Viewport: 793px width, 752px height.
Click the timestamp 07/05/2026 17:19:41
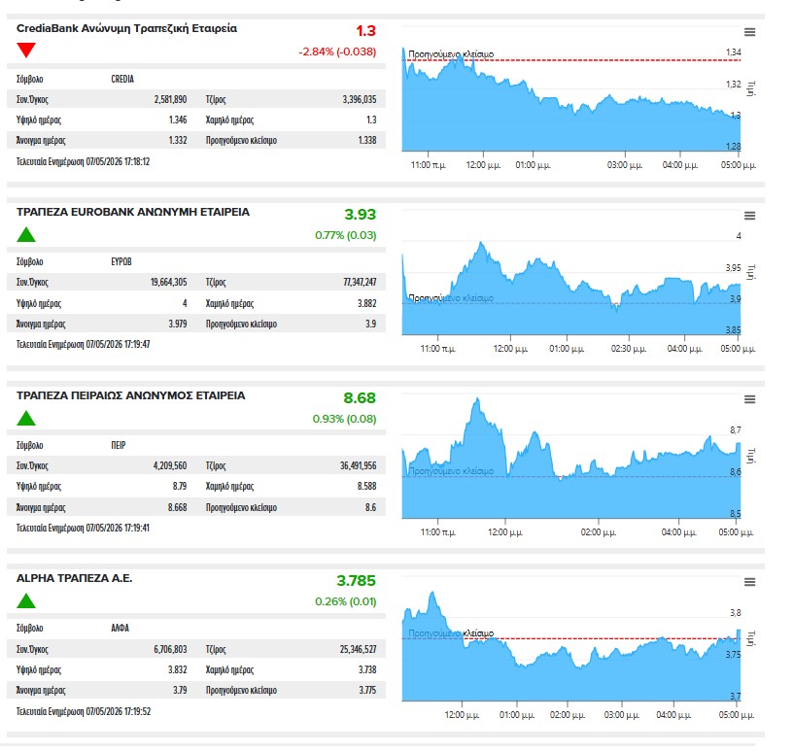click(118, 528)
